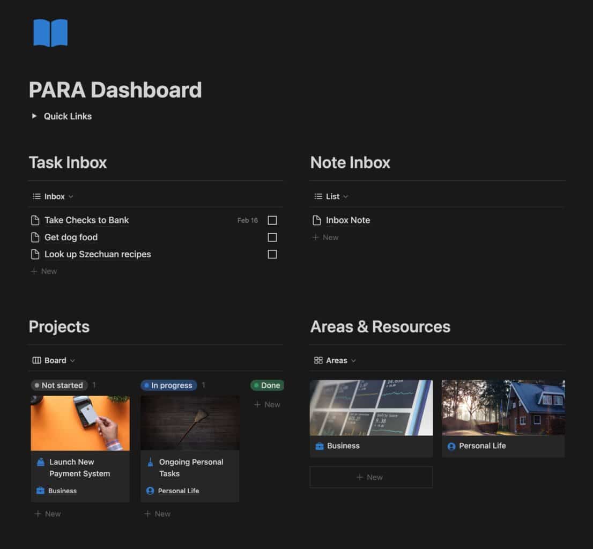Click the icon beside Launch New Payment System

[x=41, y=462]
